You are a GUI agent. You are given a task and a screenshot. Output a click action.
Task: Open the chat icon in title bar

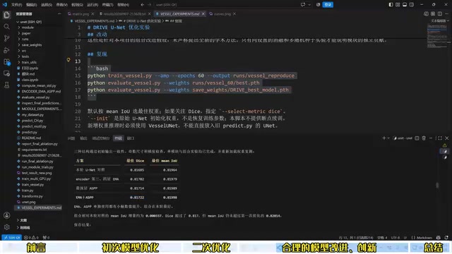point(303,5)
